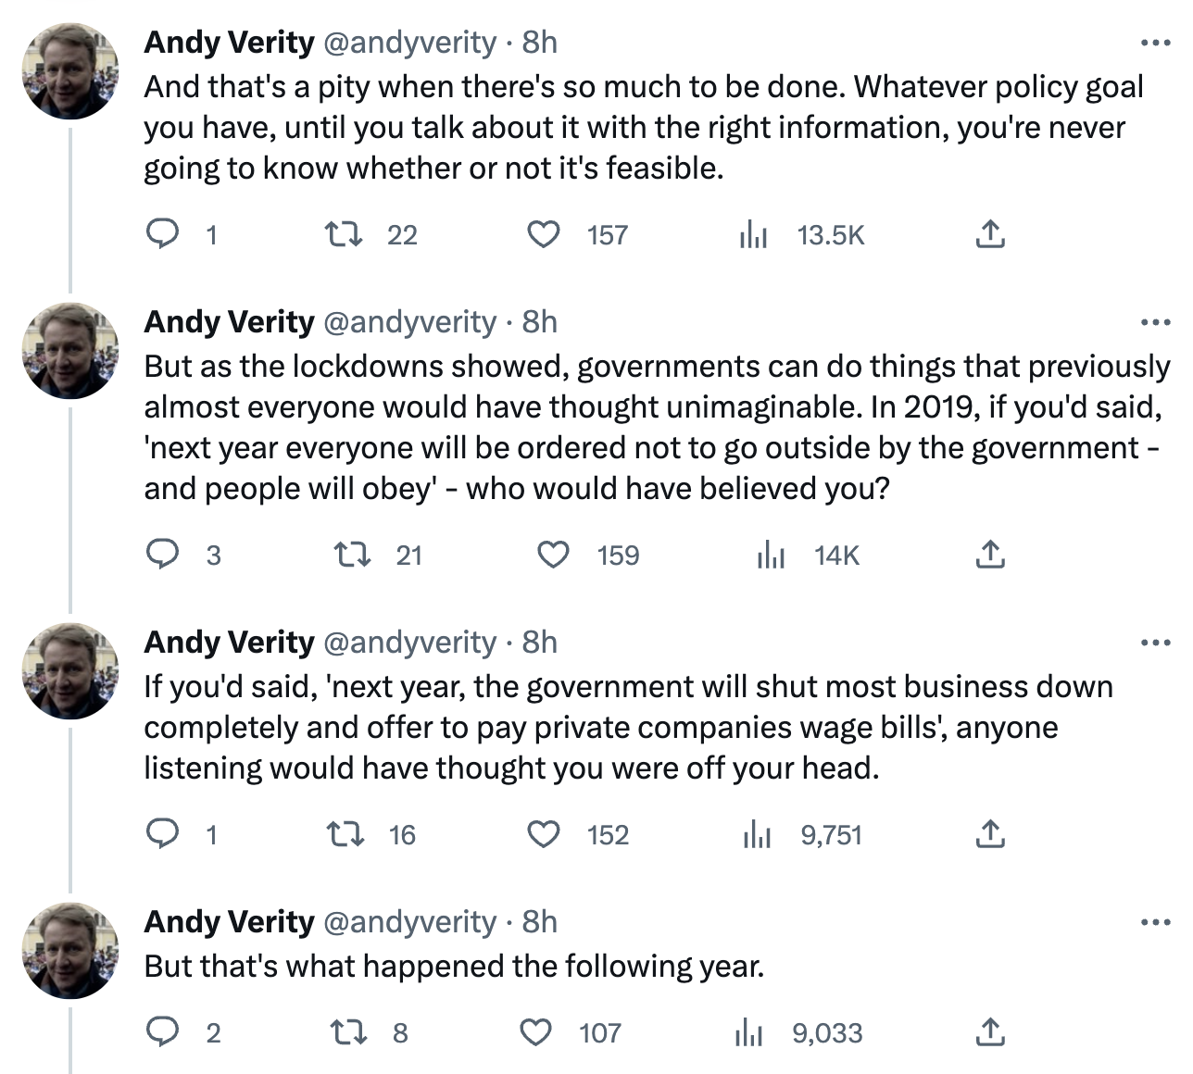
Task: Click the share icon on the third tweet
Action: pos(991,834)
